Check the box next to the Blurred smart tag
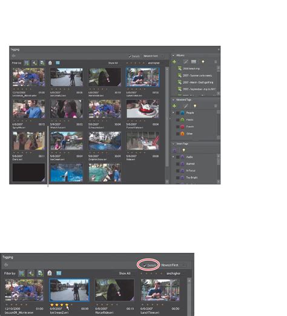 click(x=177, y=164)
